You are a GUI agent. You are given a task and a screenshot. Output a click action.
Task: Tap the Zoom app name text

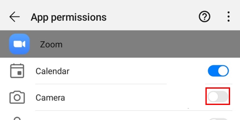tap(51, 44)
